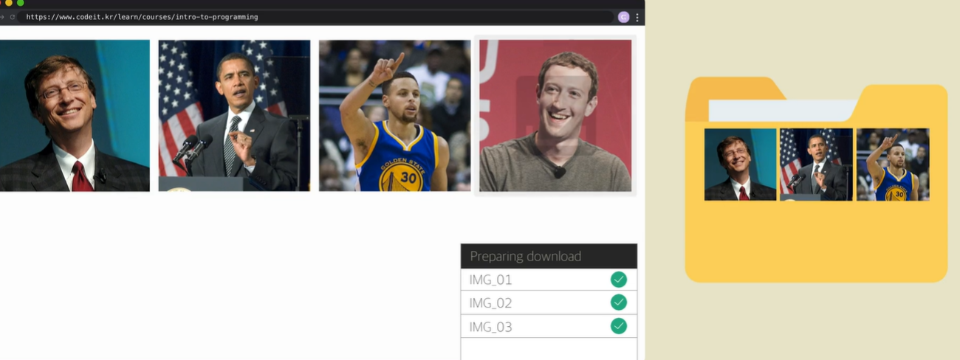Click the browser forward arrow
Image resolution: width=960 pixels, height=360 pixels.
(3, 16)
